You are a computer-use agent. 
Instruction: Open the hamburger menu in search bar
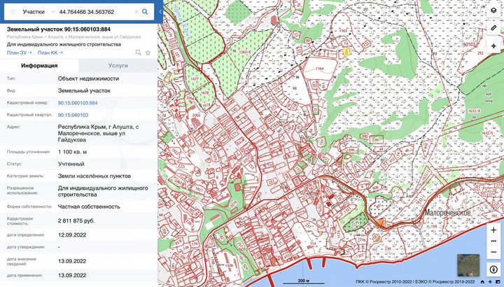click(11, 12)
